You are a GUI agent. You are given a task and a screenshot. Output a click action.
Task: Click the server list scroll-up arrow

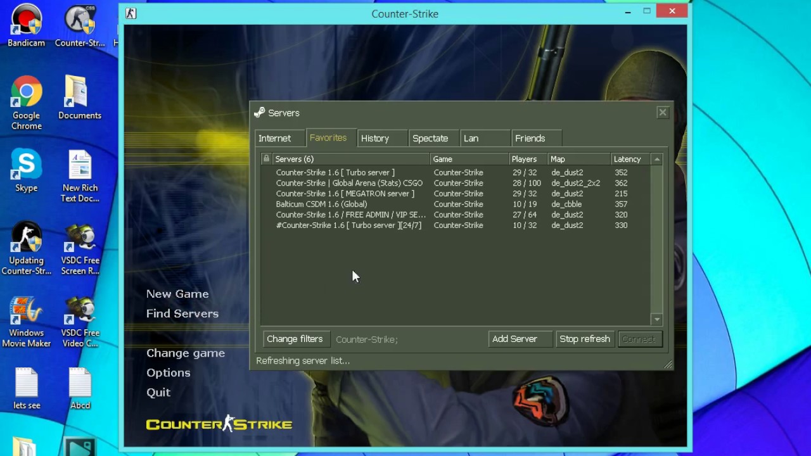pyautogui.click(x=657, y=160)
